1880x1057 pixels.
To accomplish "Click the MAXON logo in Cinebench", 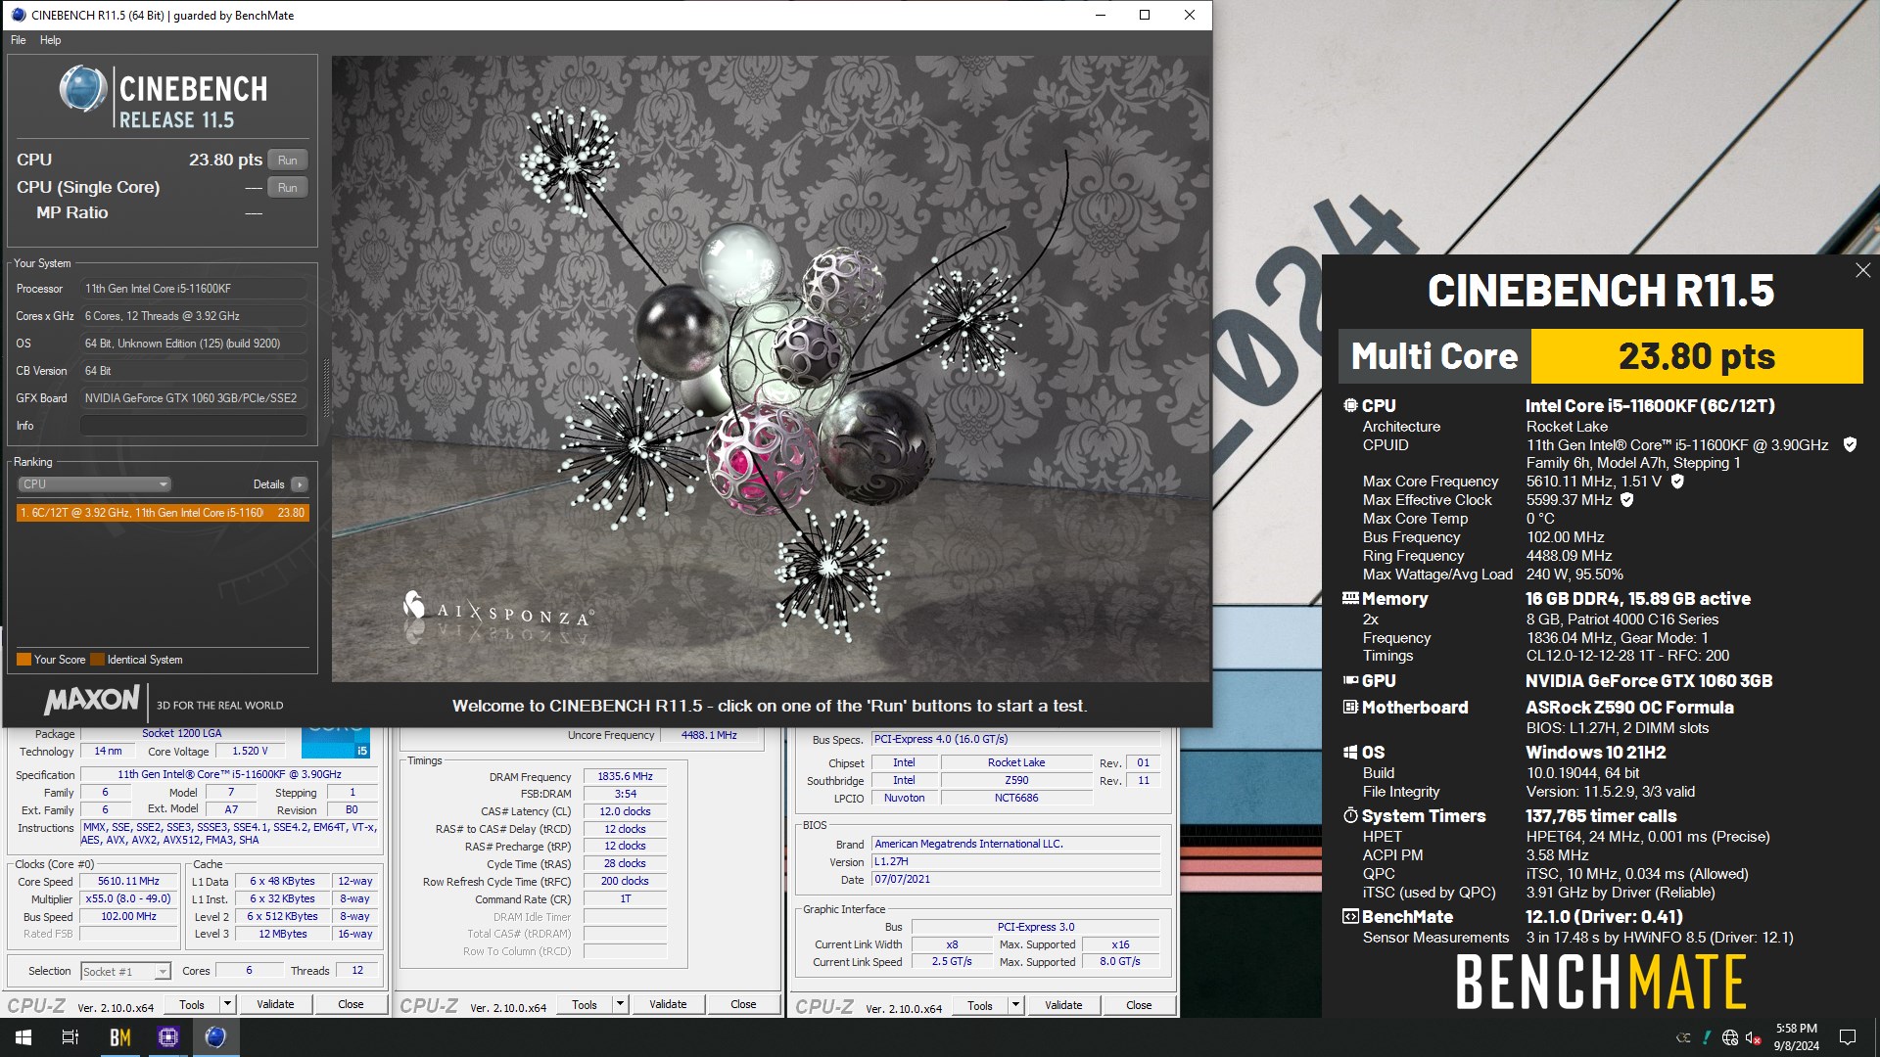I will click(x=91, y=701).
